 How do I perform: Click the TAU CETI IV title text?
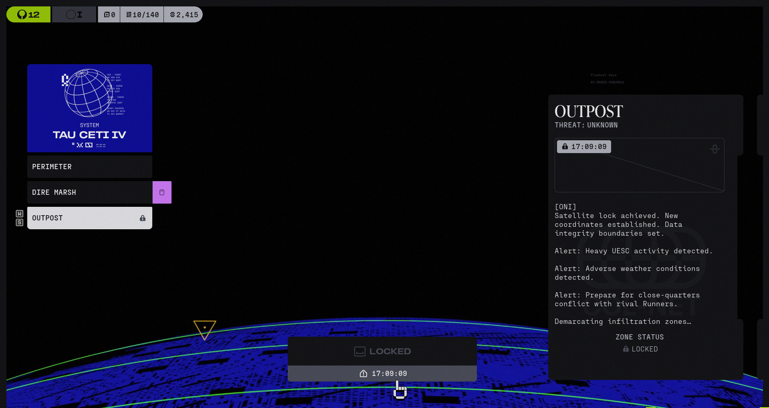(x=89, y=135)
